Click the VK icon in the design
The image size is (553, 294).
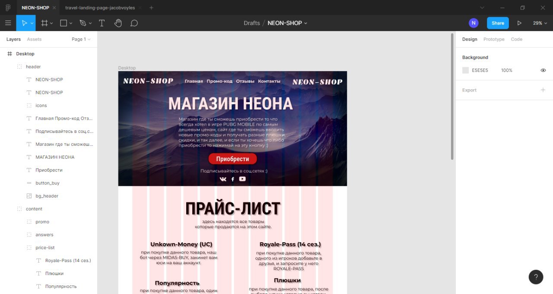(223, 179)
